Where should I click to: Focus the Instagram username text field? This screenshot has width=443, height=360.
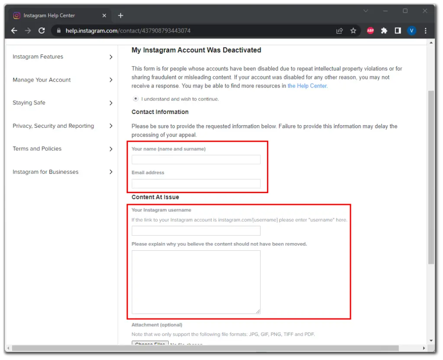click(196, 230)
